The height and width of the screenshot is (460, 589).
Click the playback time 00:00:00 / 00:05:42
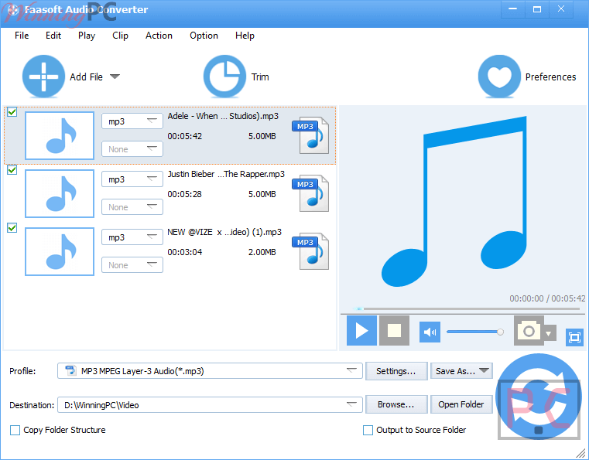pos(547,298)
